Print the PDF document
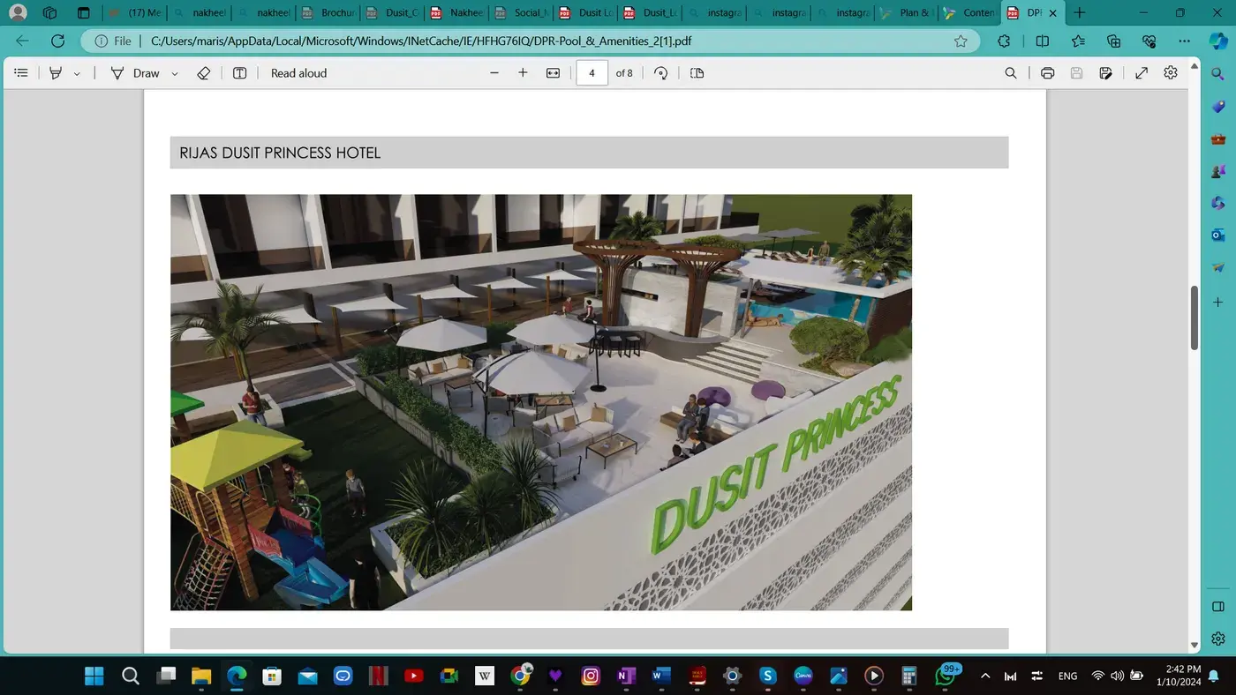The image size is (1236, 695). [x=1047, y=73]
